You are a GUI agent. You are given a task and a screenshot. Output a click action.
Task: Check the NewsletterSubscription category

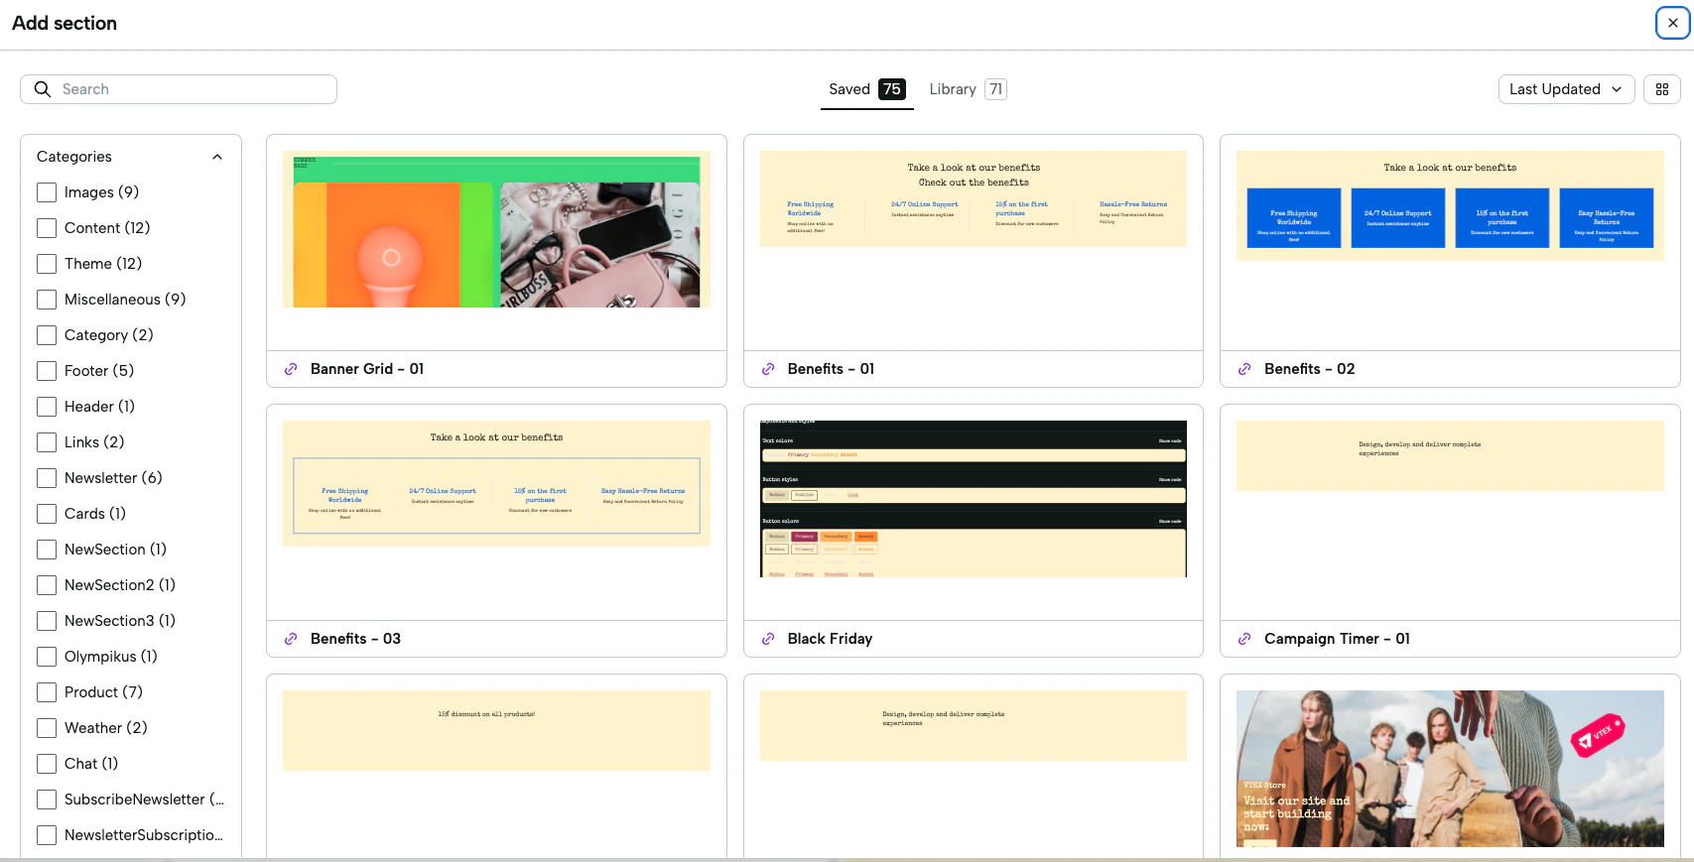pyautogui.click(x=47, y=835)
